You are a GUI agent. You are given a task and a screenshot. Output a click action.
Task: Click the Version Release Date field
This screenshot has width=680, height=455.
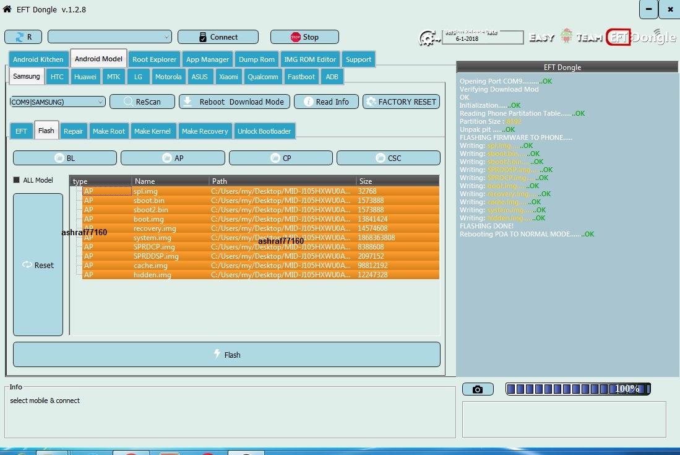[x=482, y=37]
